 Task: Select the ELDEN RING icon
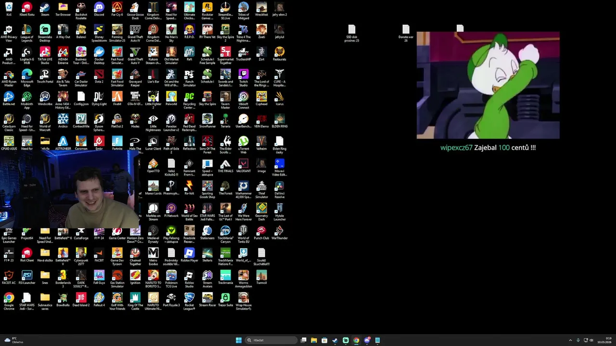coord(280,121)
